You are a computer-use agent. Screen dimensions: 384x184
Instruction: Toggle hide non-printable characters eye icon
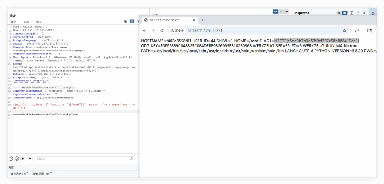point(126,22)
